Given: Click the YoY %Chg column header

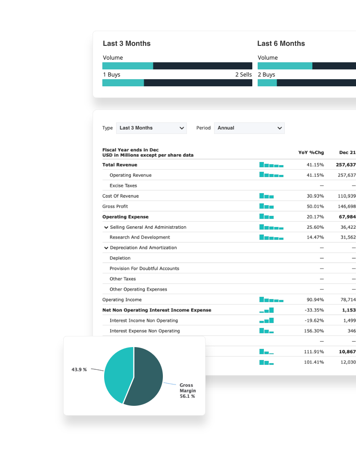Looking at the screenshot, I should coord(311,153).
